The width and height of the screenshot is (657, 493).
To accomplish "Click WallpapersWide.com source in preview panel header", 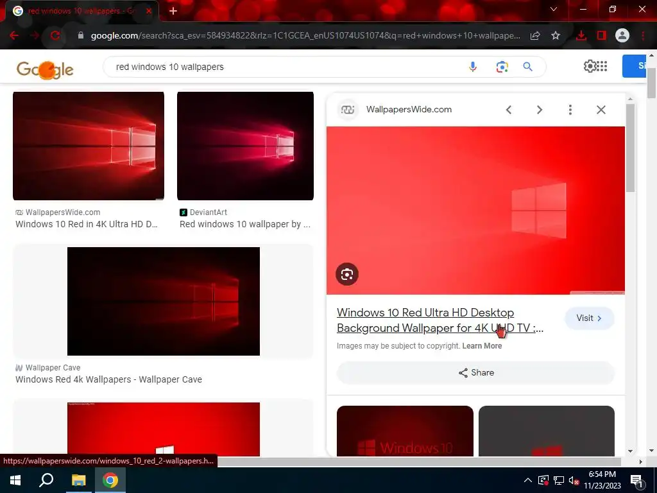I will [x=409, y=109].
